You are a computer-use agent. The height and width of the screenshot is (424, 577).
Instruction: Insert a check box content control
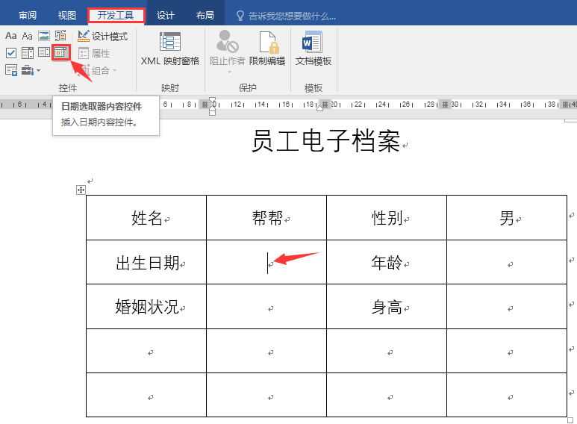point(11,53)
